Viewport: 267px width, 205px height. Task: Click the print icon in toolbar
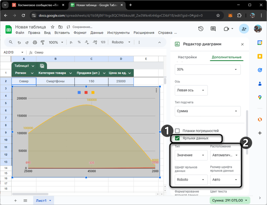(35, 42)
